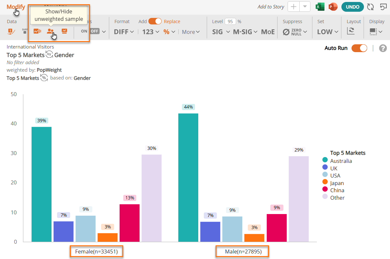Toggle show/hide unweighted sample people icon
390x259 pixels.
50,31
